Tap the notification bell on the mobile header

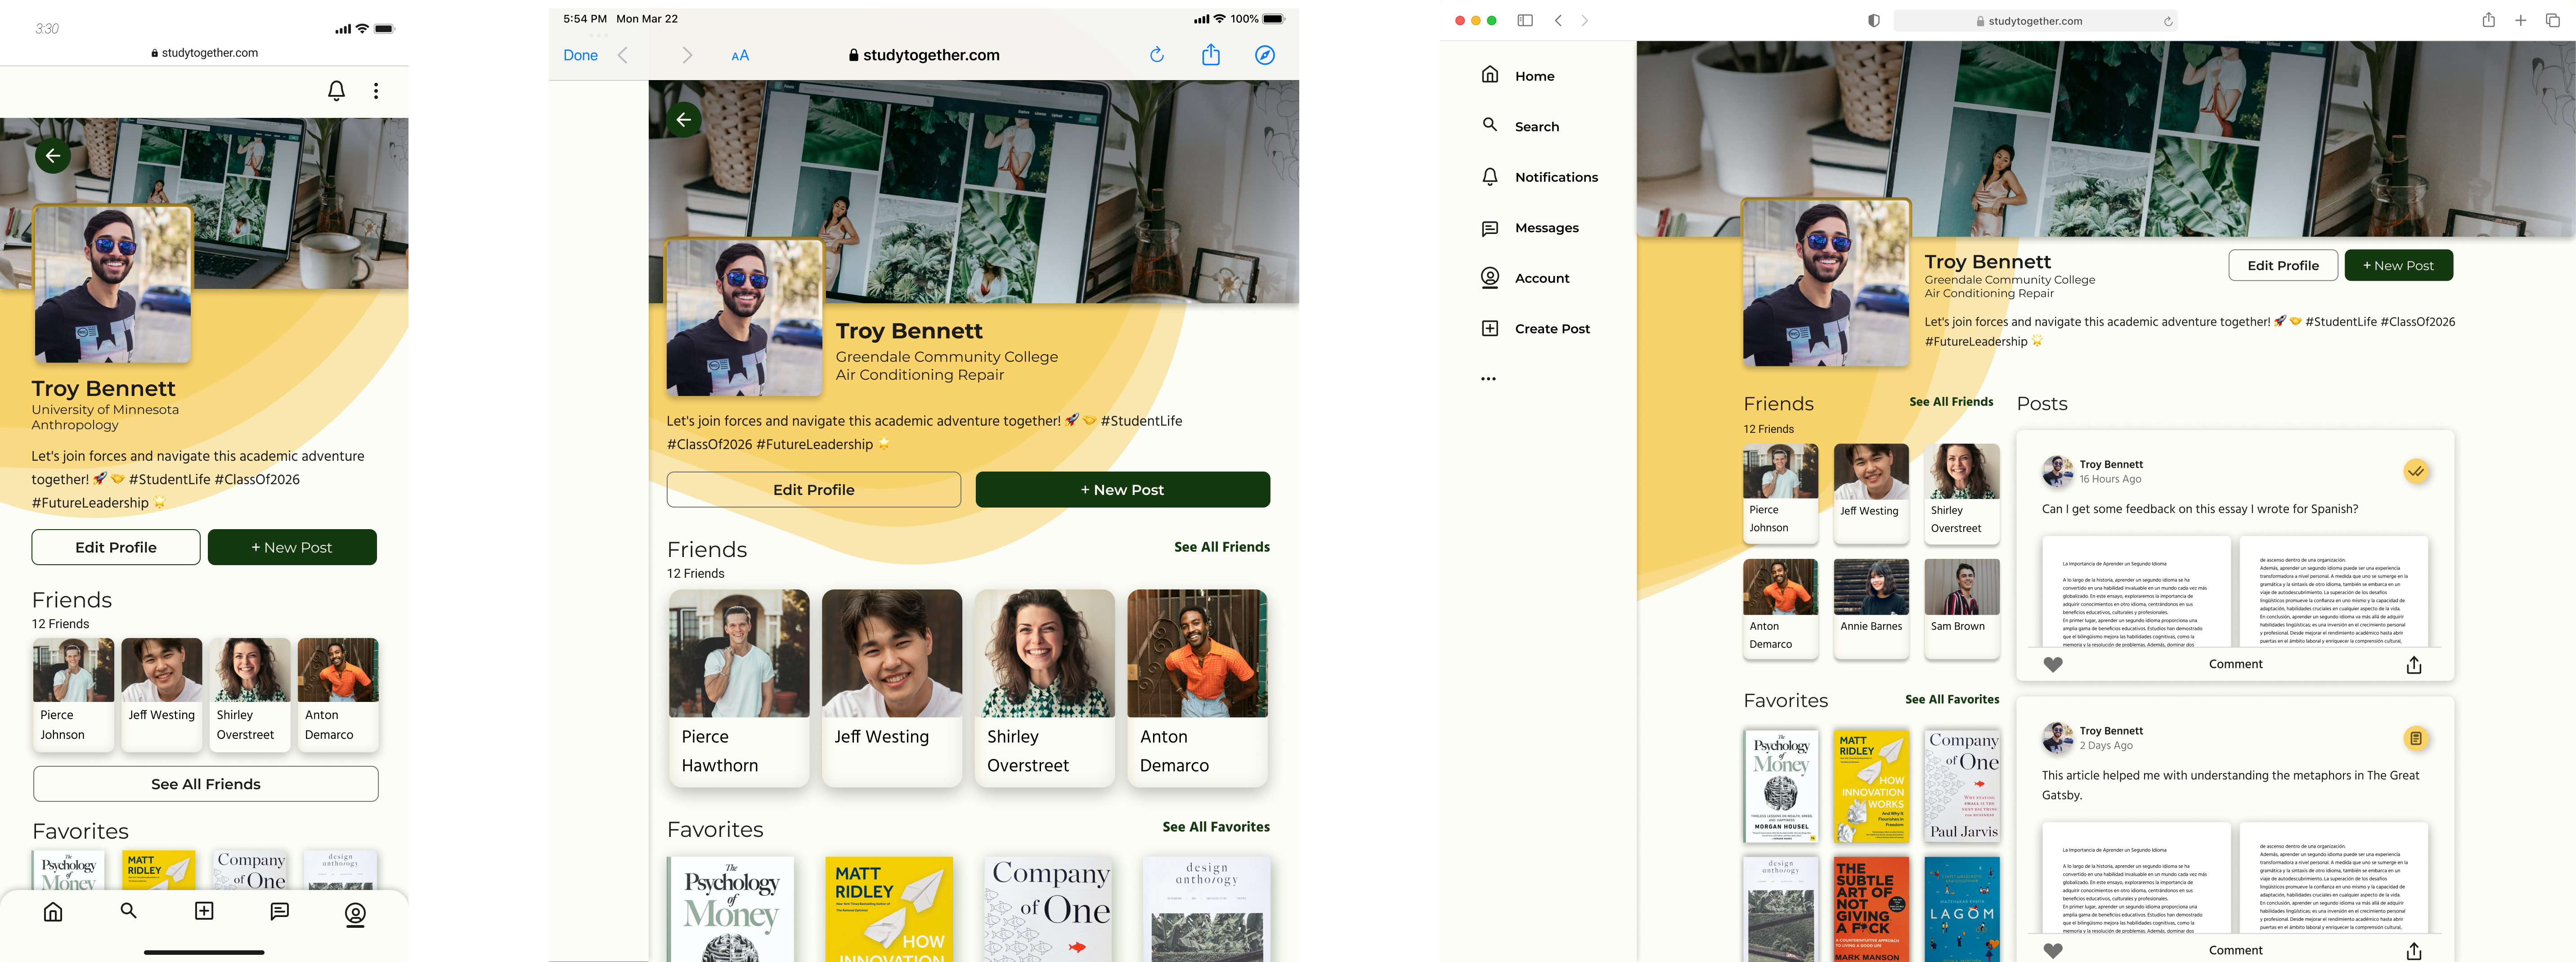point(336,91)
